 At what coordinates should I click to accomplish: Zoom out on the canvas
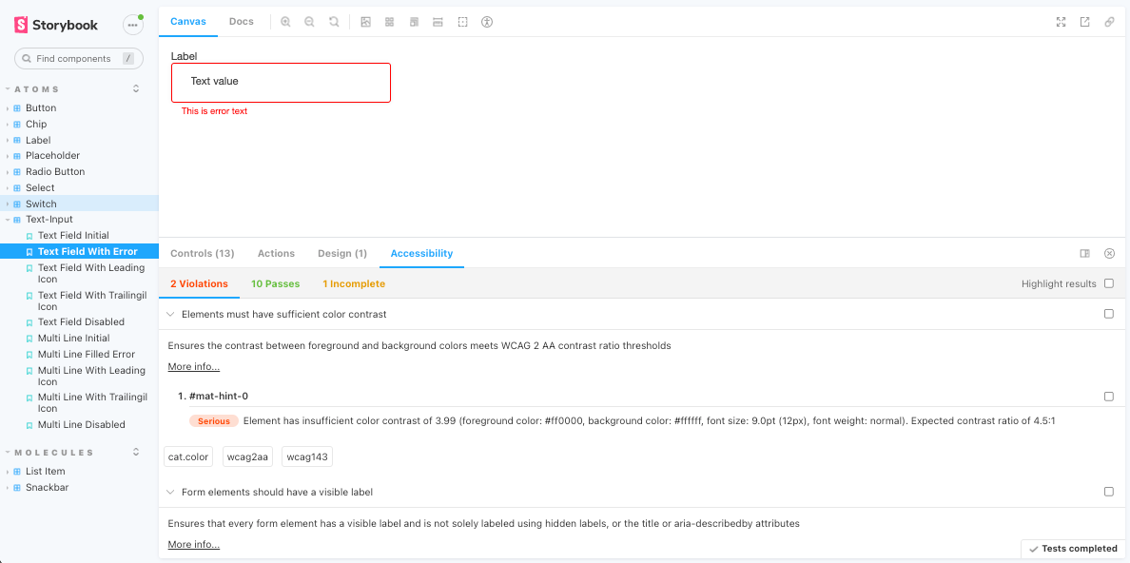coord(309,22)
